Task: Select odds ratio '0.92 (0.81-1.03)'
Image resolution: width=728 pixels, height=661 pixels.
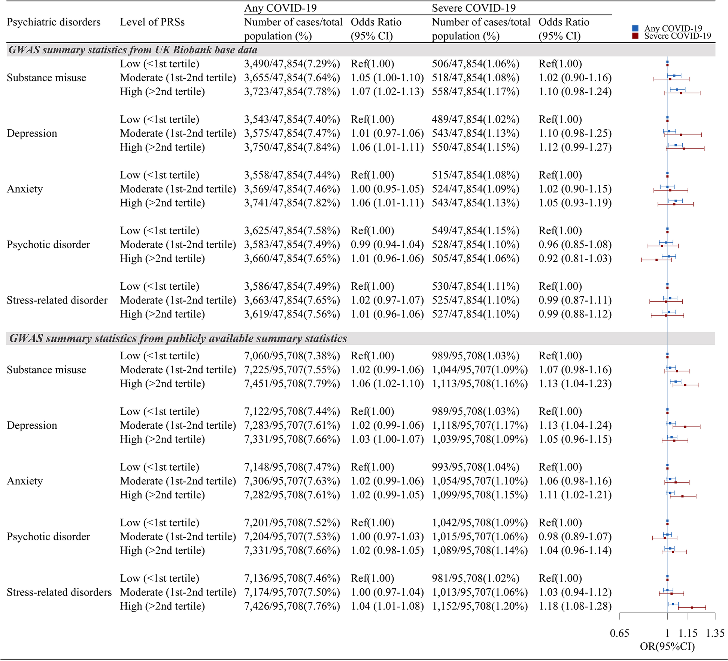Action: coord(575,259)
